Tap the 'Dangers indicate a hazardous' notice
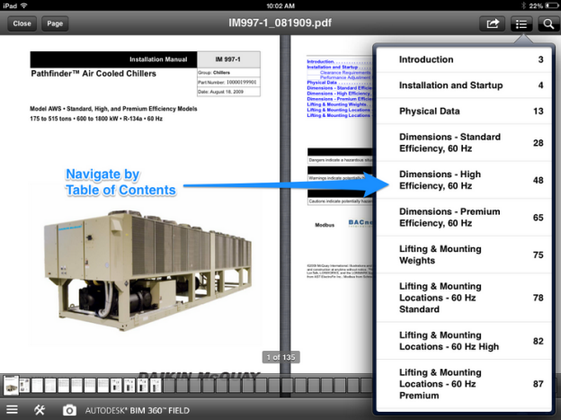Screen dimensions: 561x420 pyautogui.click(x=340, y=160)
